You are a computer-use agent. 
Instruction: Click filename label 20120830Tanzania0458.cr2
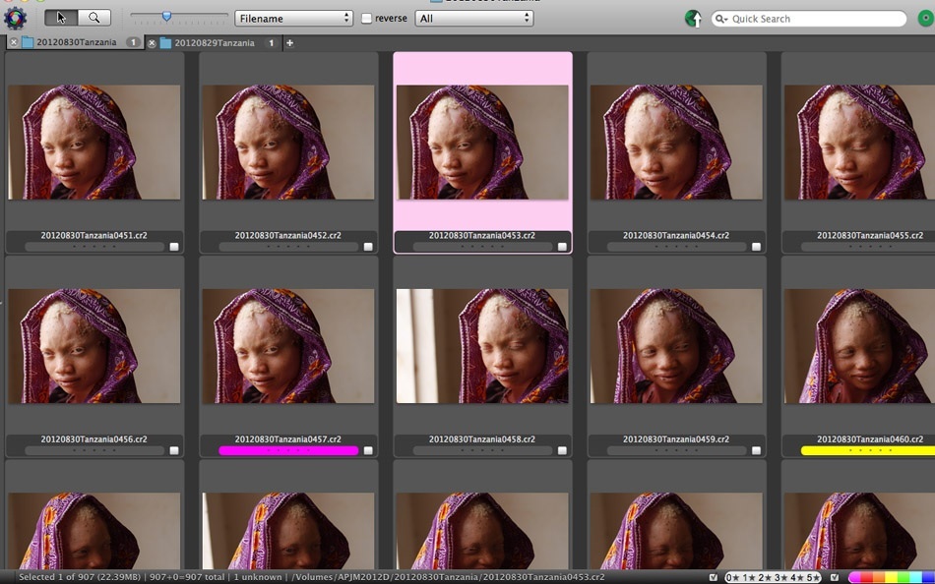tap(482, 439)
